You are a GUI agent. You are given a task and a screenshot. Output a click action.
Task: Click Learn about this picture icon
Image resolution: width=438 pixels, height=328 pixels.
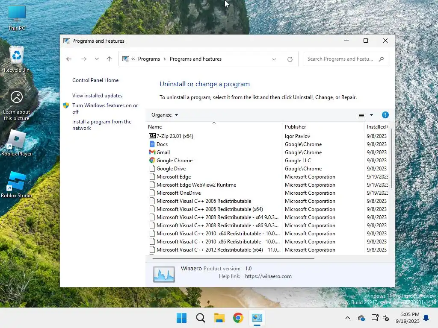pos(17,106)
